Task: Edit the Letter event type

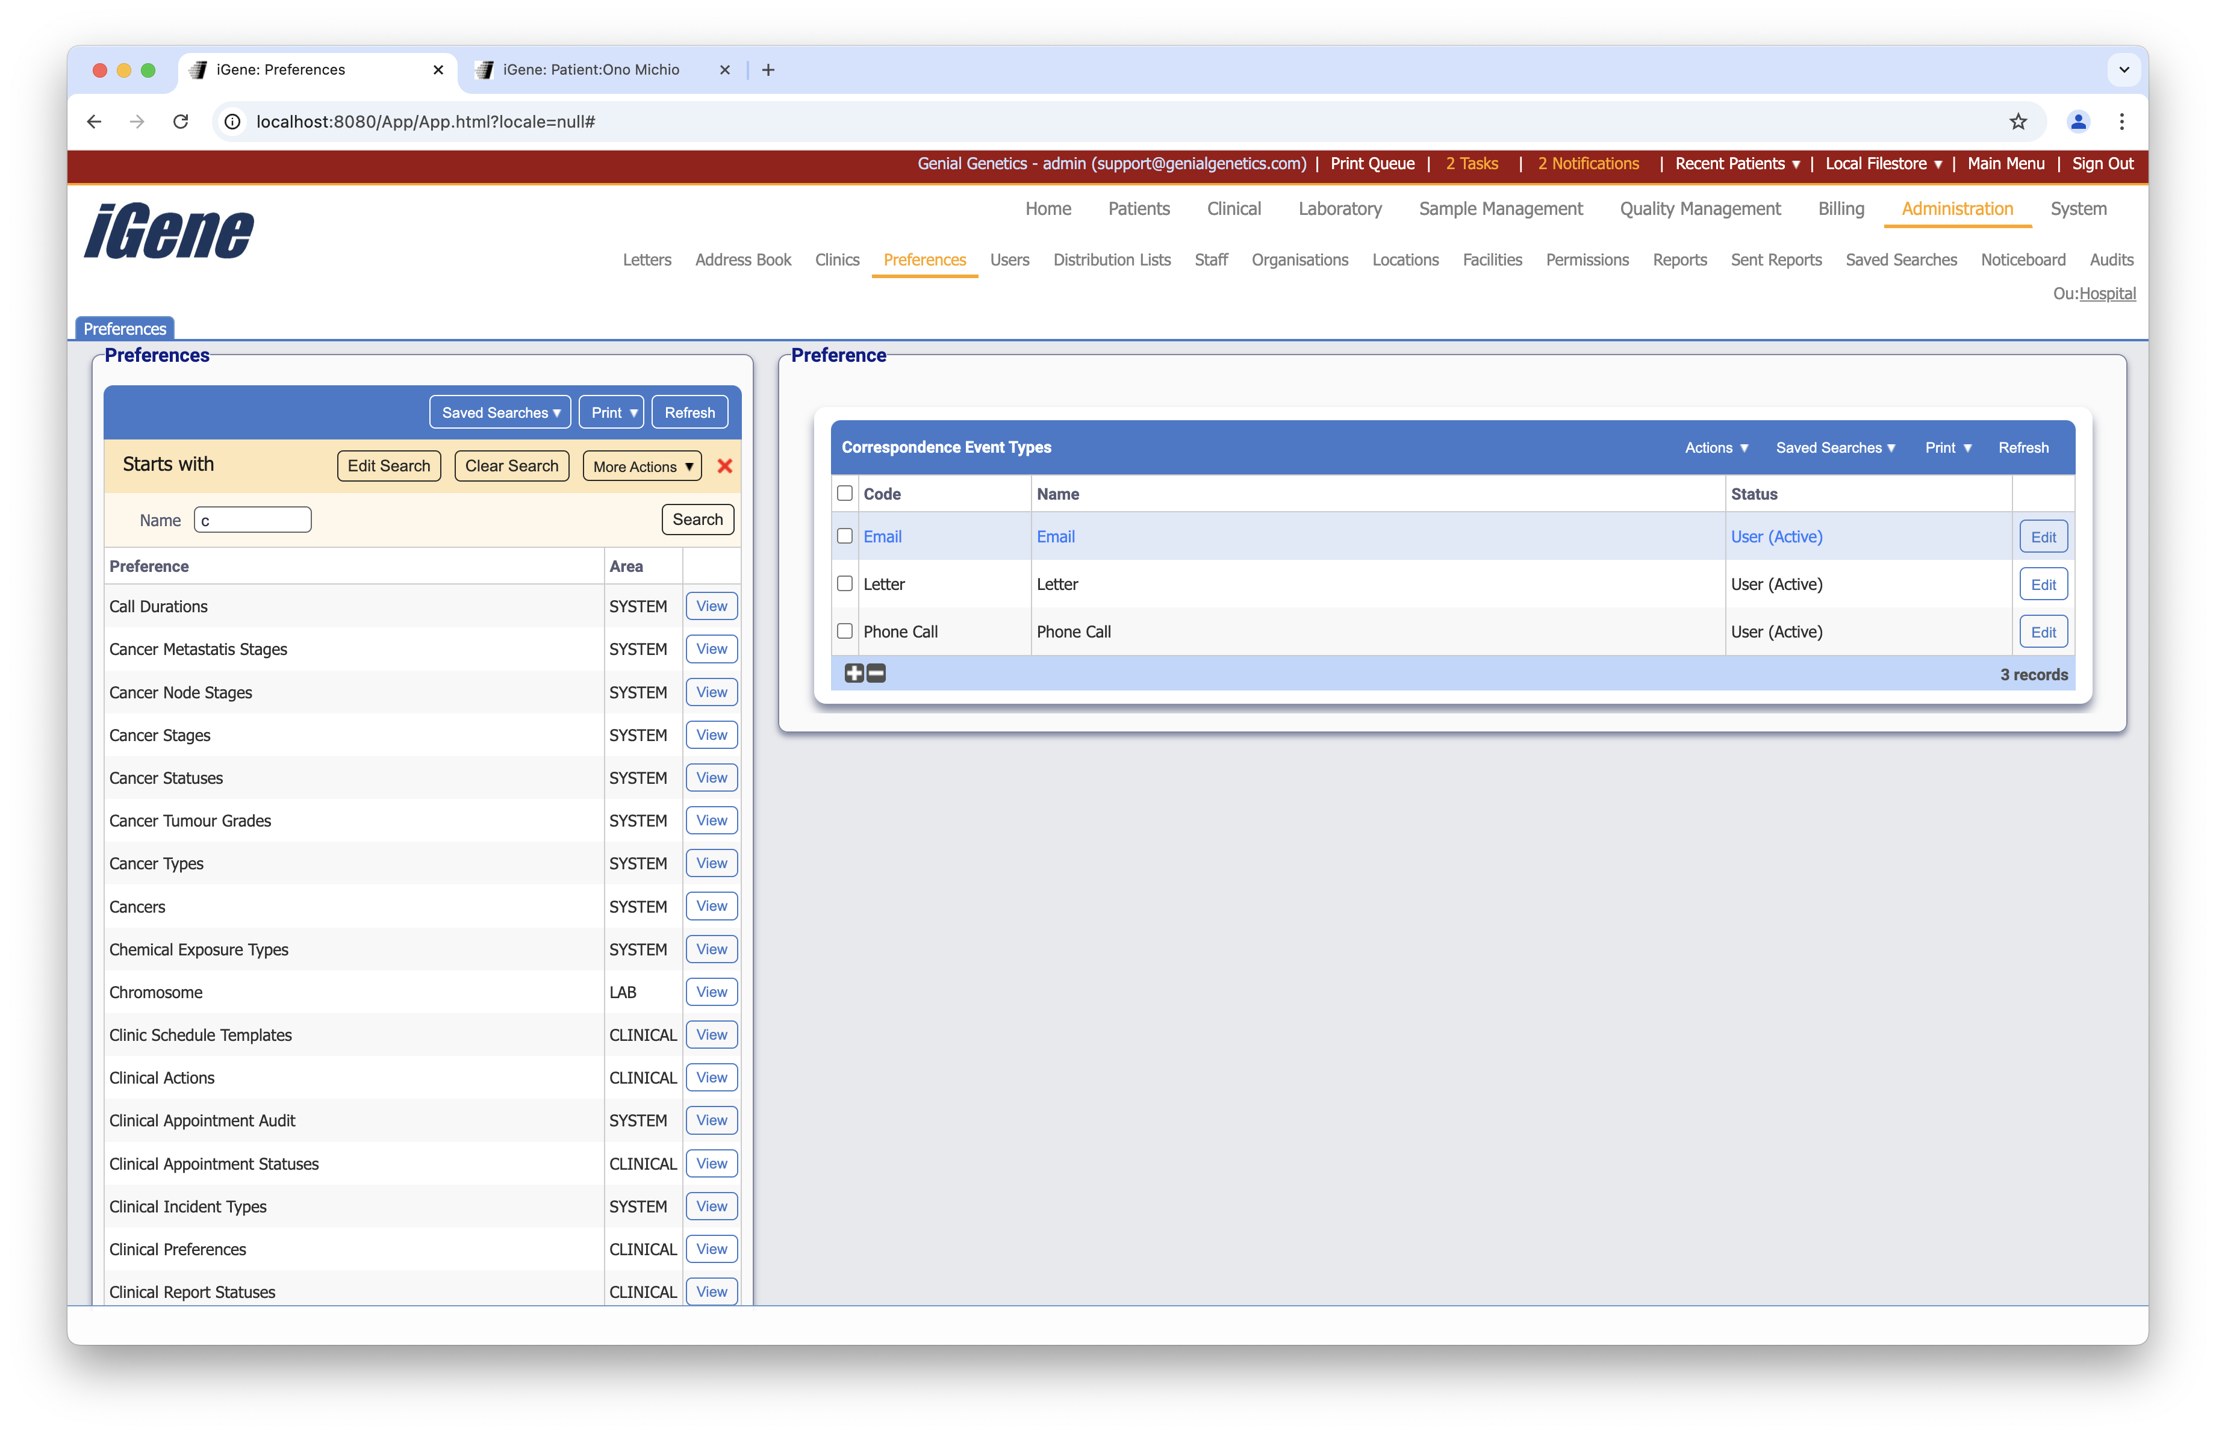Action: (2043, 585)
